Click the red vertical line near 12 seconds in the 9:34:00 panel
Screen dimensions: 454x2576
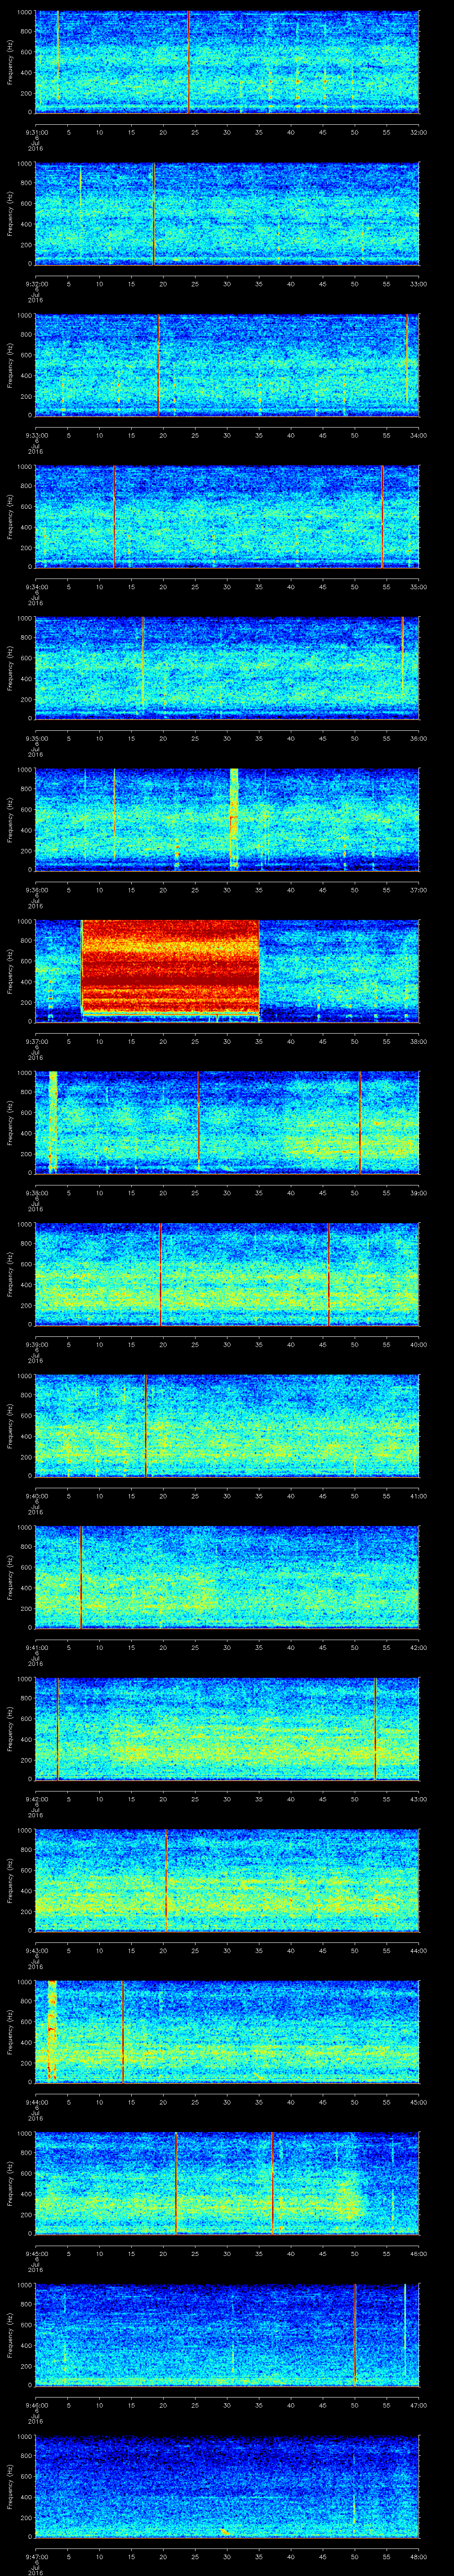click(114, 517)
